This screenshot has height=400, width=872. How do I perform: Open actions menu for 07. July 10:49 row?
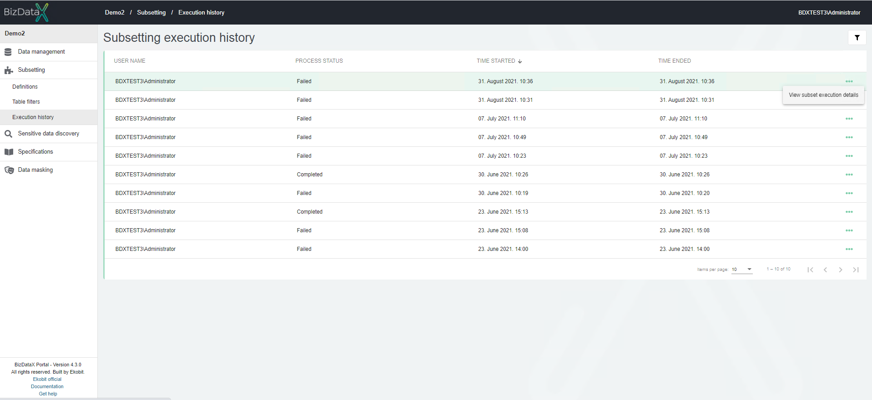(849, 137)
